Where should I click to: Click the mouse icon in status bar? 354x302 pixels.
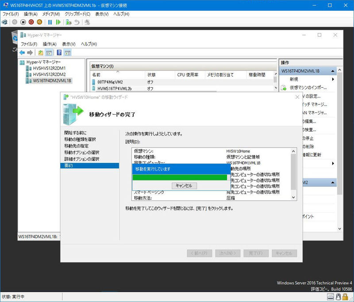338,297
